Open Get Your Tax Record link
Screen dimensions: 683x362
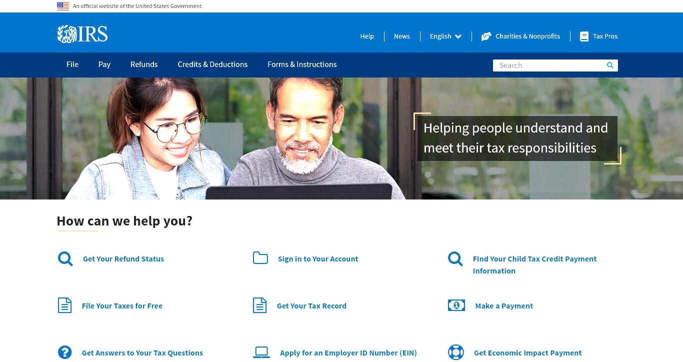point(311,306)
